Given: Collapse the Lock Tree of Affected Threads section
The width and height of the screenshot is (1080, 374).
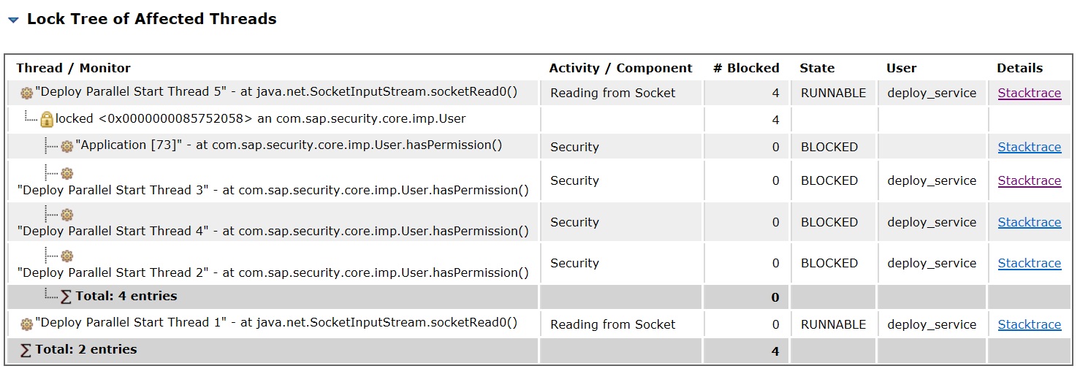Looking at the screenshot, I should pos(13,20).
